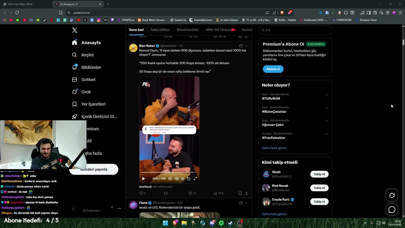Image resolution: width=405 pixels, height=228 pixels.
Task: Share the Bee Haber post
Action: click(x=246, y=193)
